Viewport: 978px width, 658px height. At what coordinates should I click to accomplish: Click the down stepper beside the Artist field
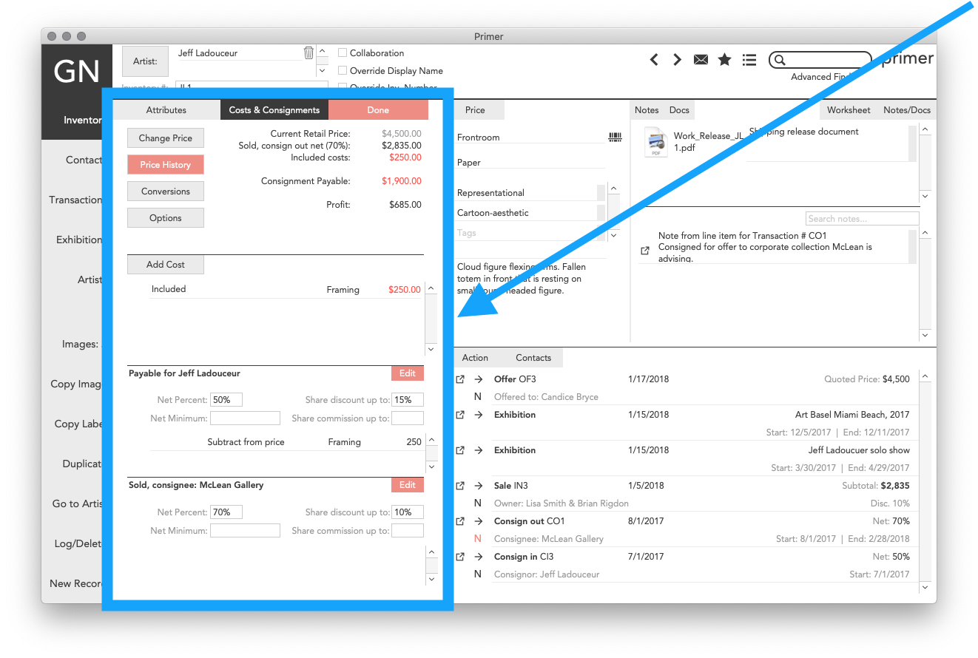322,70
